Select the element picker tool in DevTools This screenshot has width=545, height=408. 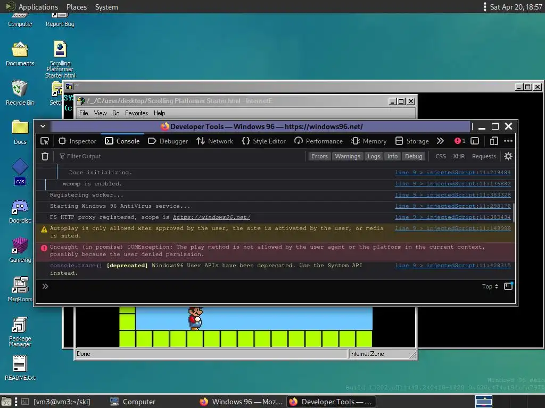click(x=45, y=141)
